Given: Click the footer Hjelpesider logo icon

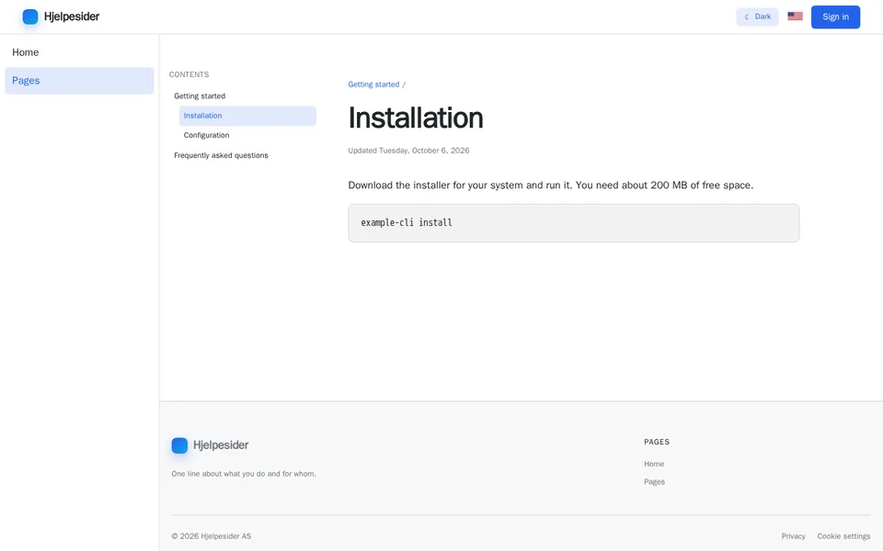Looking at the screenshot, I should pos(179,445).
